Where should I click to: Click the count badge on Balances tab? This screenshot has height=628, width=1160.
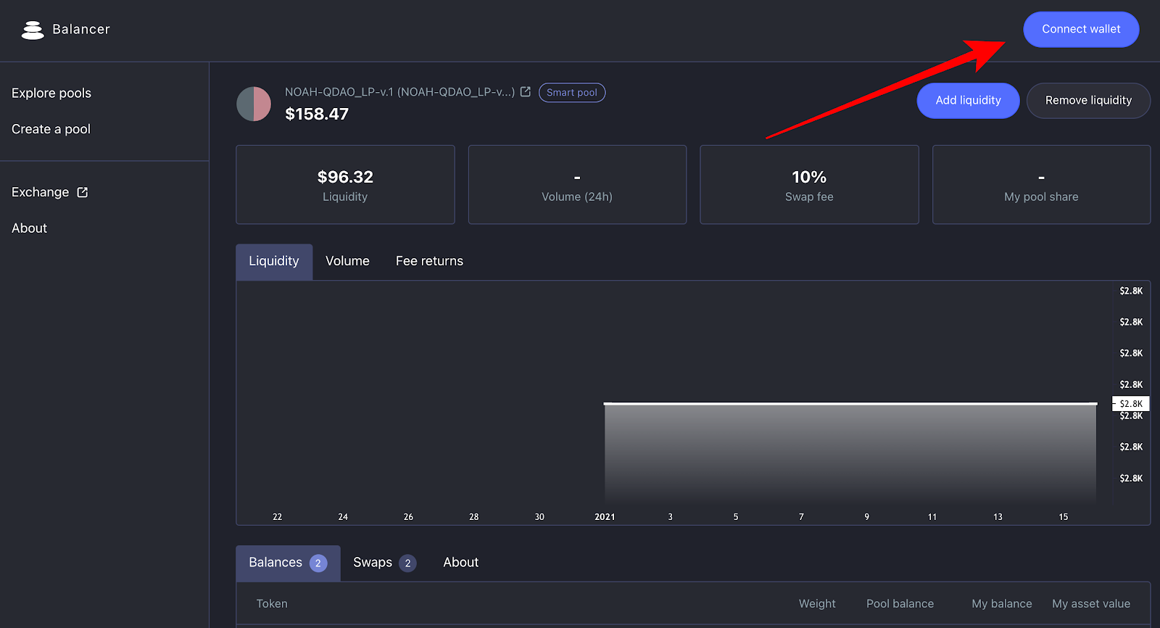pos(318,563)
